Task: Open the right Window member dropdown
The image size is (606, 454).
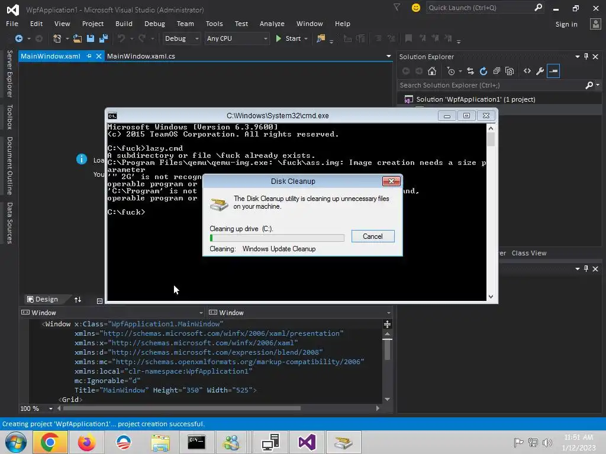Action: tap(300, 312)
